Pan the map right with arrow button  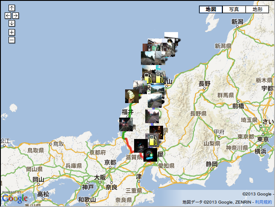tap(15, 15)
